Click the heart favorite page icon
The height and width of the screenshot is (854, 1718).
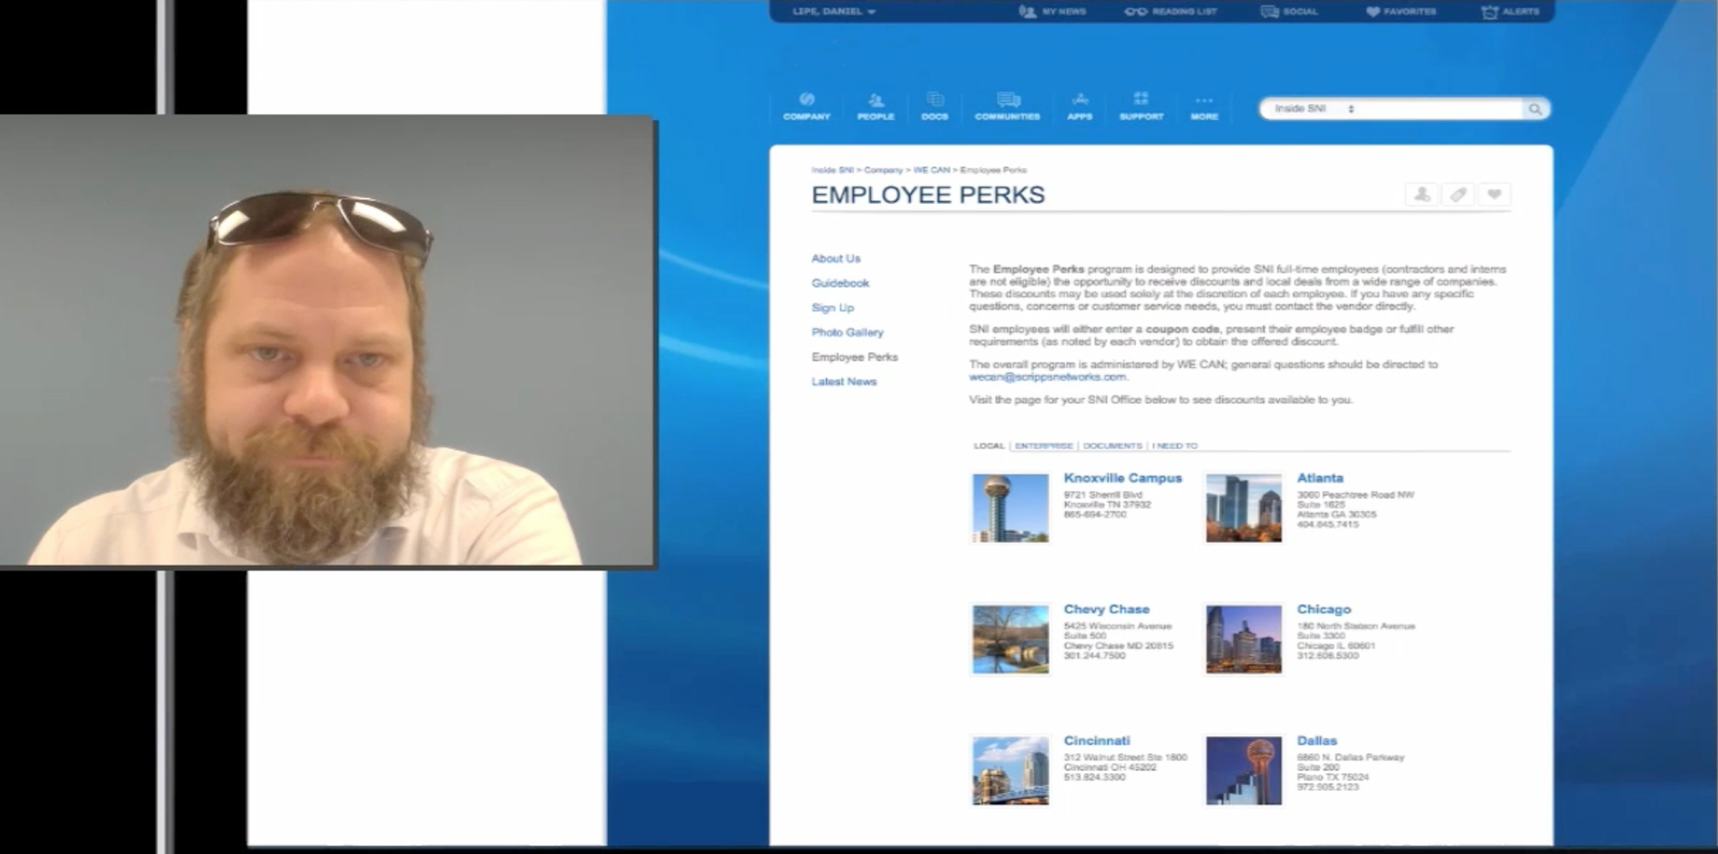click(x=1494, y=195)
